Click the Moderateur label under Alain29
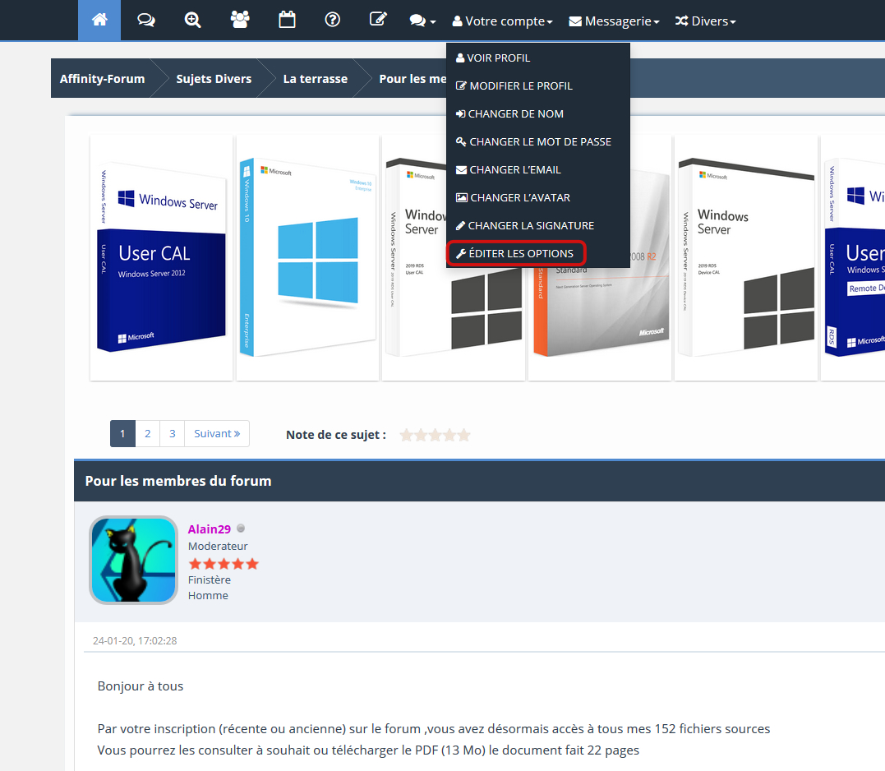This screenshot has height=771, width=885. 218,546
